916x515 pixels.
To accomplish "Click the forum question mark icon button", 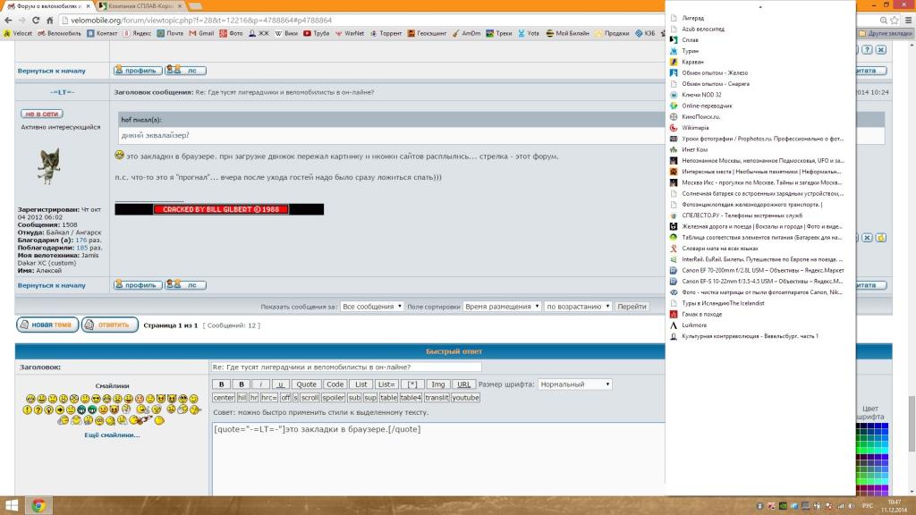I will tap(868, 50).
